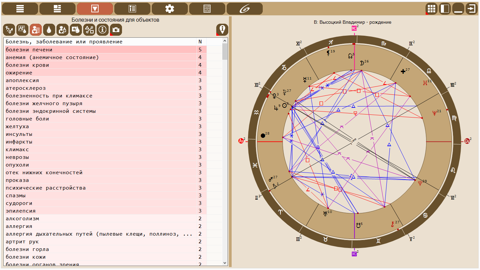Select the shapes and connections icon
The height and width of the screenshot is (270, 480).
coord(89,30)
